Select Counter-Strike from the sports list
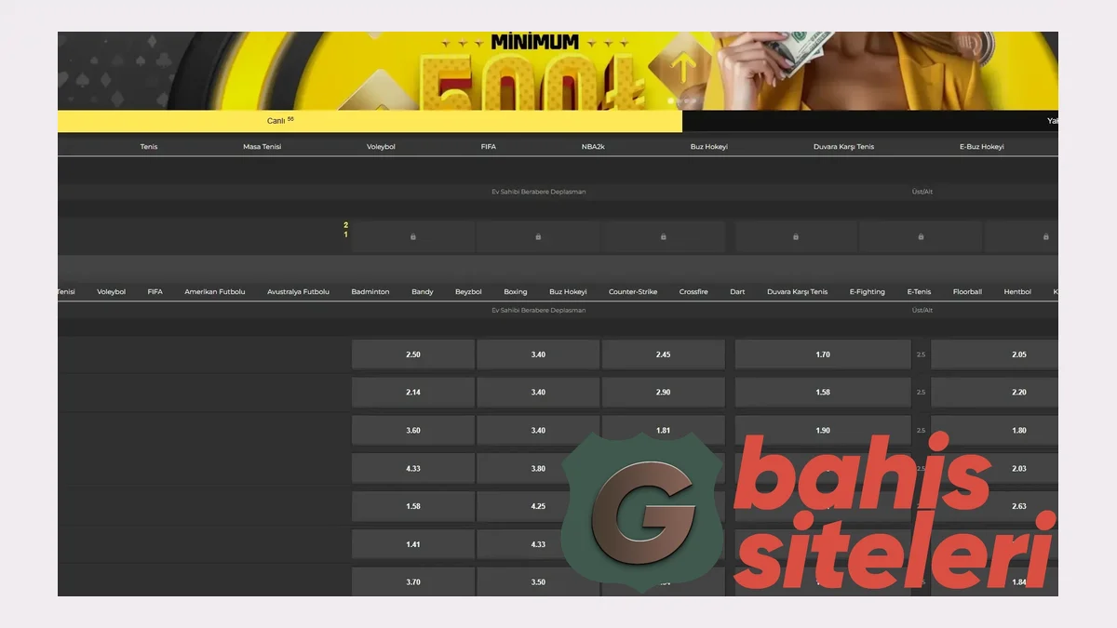The height and width of the screenshot is (628, 1117). click(x=633, y=292)
